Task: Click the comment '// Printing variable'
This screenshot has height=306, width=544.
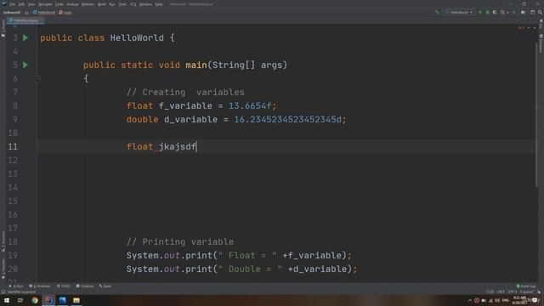Action: coord(179,241)
